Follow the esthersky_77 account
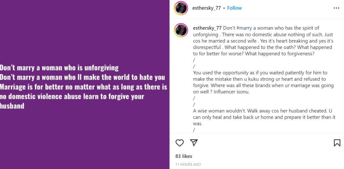Viewport: 344px width, 169px height. (x=234, y=8)
